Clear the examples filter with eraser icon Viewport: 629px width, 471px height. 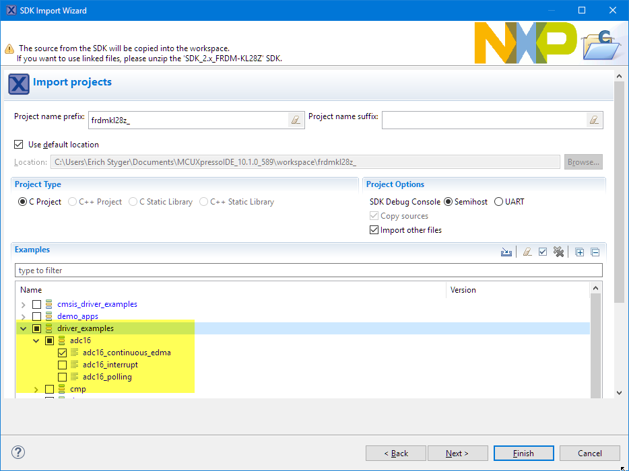click(x=527, y=252)
